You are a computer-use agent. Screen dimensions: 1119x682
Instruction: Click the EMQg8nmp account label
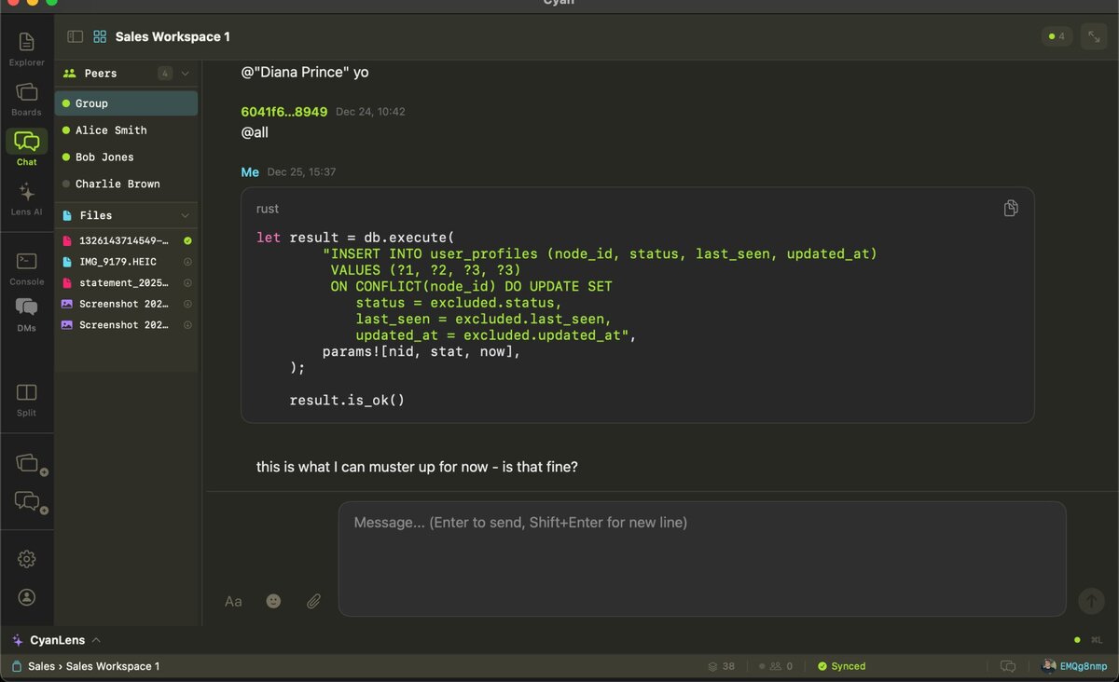pyautogui.click(x=1082, y=665)
